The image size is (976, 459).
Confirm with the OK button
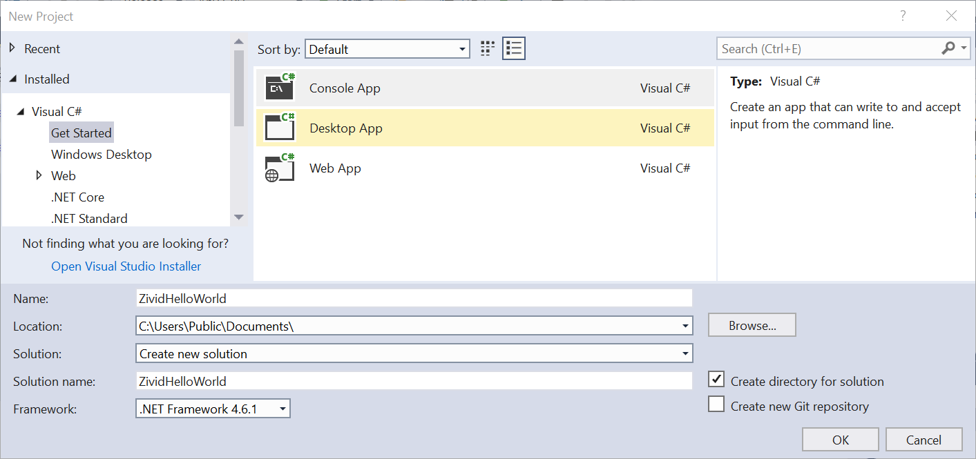(x=841, y=440)
